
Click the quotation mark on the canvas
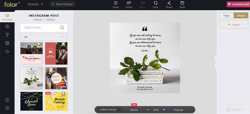click(145, 29)
